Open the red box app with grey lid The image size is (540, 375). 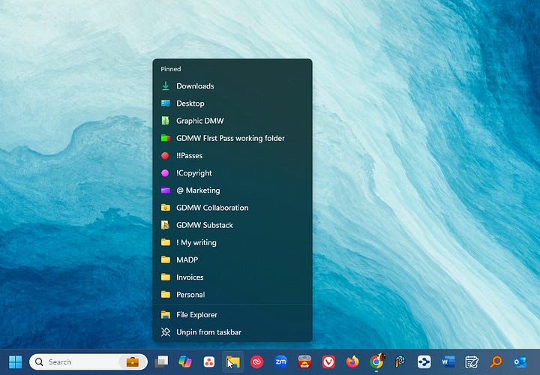pyautogui.click(x=304, y=362)
